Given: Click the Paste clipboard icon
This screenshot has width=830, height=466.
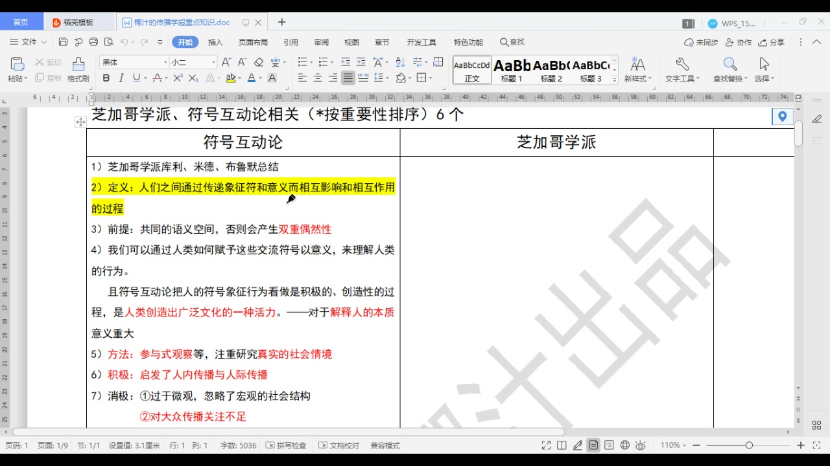Looking at the screenshot, I should click(x=18, y=64).
